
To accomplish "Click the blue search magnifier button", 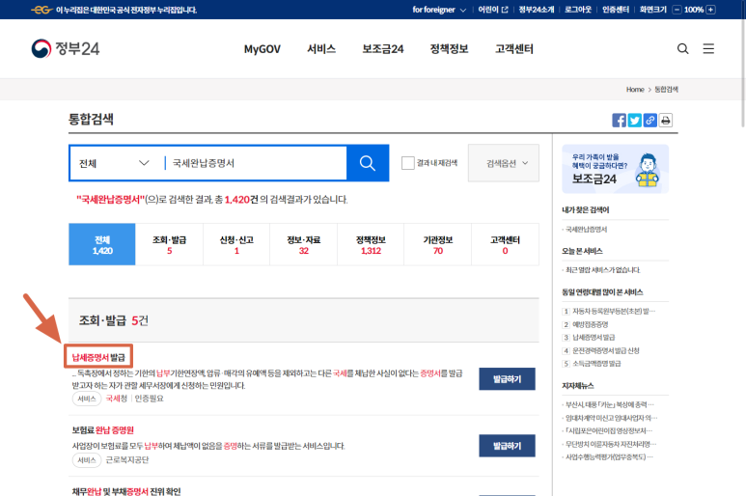I will click(368, 163).
